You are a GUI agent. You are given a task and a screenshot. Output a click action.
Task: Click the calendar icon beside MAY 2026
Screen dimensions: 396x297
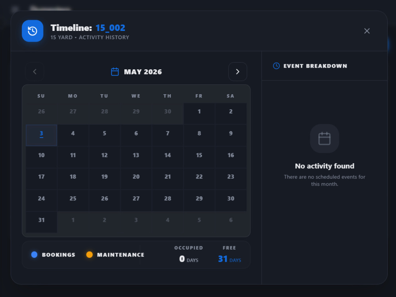point(115,72)
